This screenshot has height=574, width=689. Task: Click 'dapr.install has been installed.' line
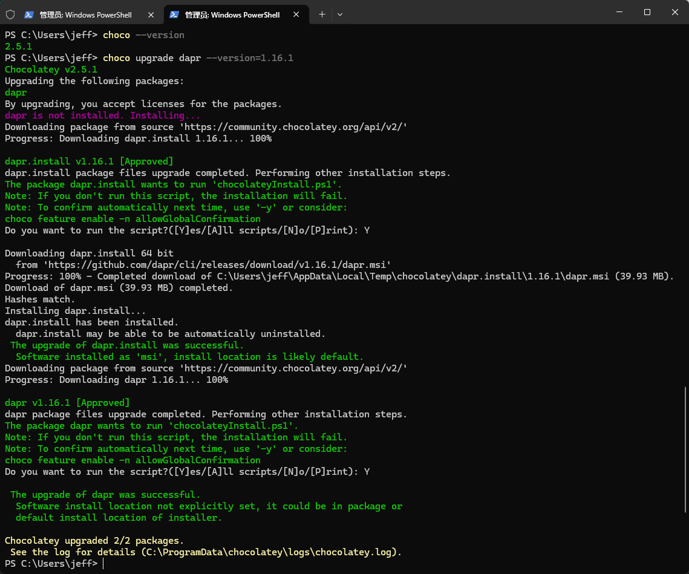pyautogui.click(x=91, y=322)
